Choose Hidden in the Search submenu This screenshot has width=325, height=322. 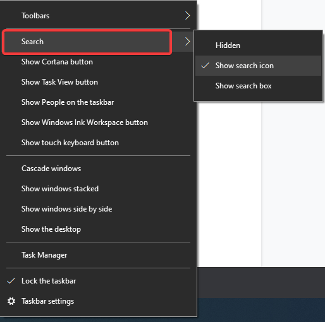pyautogui.click(x=258, y=45)
